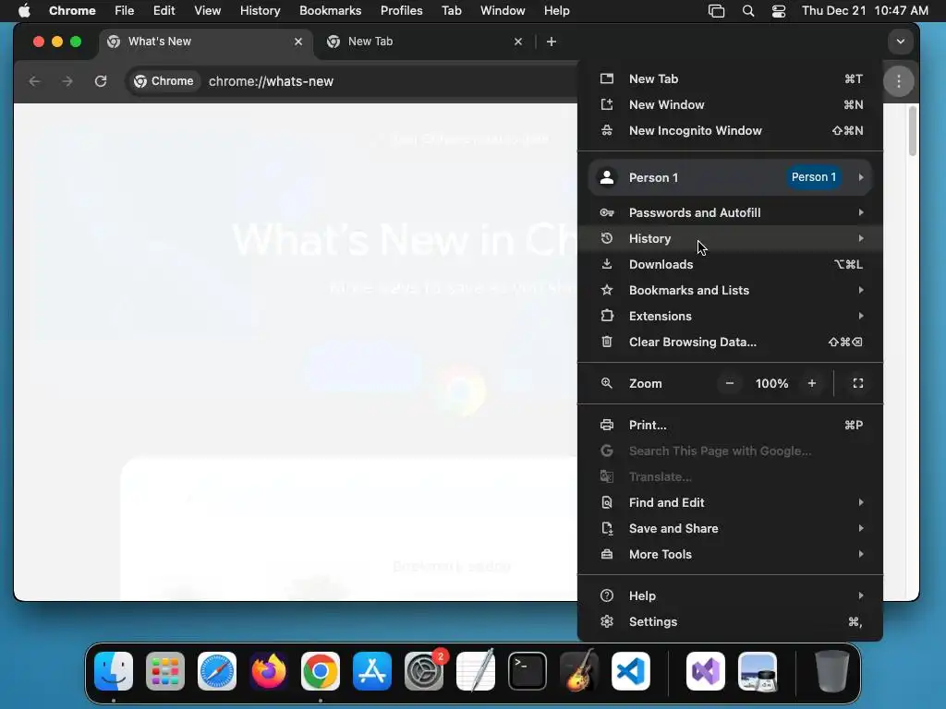Expand Save and Share submenu
Image resolution: width=946 pixels, height=709 pixels.
pos(730,529)
